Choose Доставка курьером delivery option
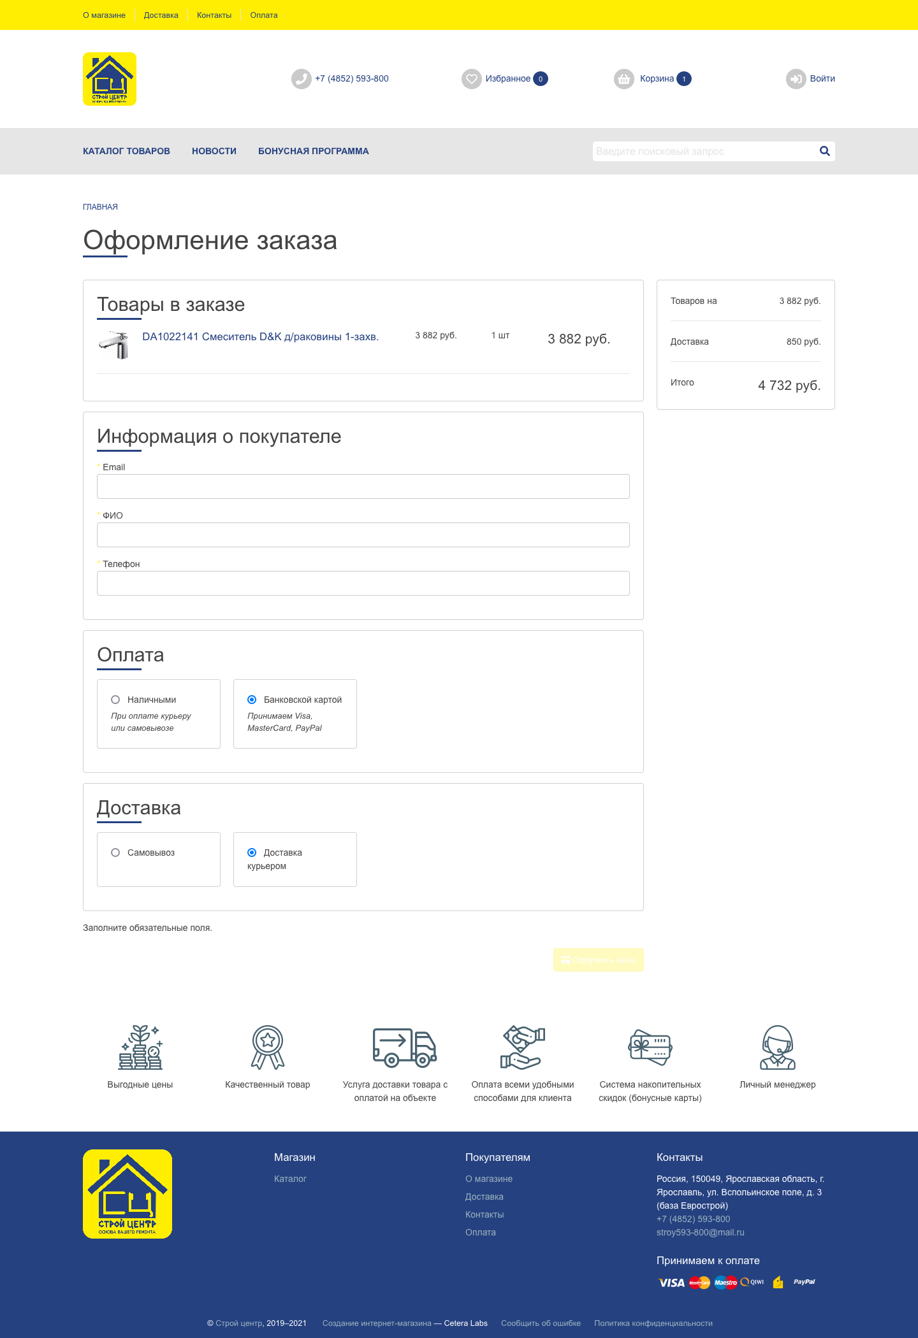The width and height of the screenshot is (918, 1338). 252,852
